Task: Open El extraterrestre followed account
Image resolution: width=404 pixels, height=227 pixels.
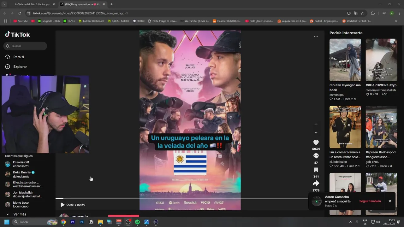Action: 24,184
